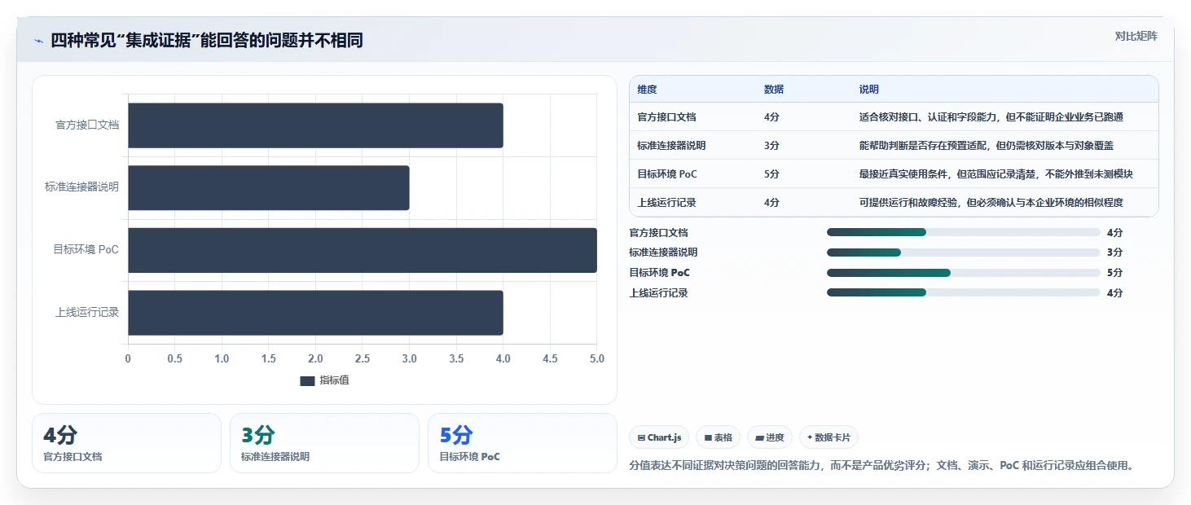Click the 标准连接器说明 chart axis label
The height and width of the screenshot is (505, 1191).
(x=81, y=187)
